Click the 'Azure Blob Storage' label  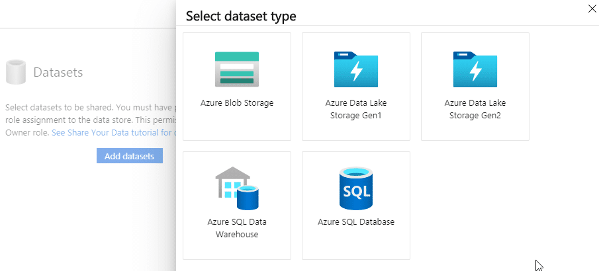[x=237, y=103]
